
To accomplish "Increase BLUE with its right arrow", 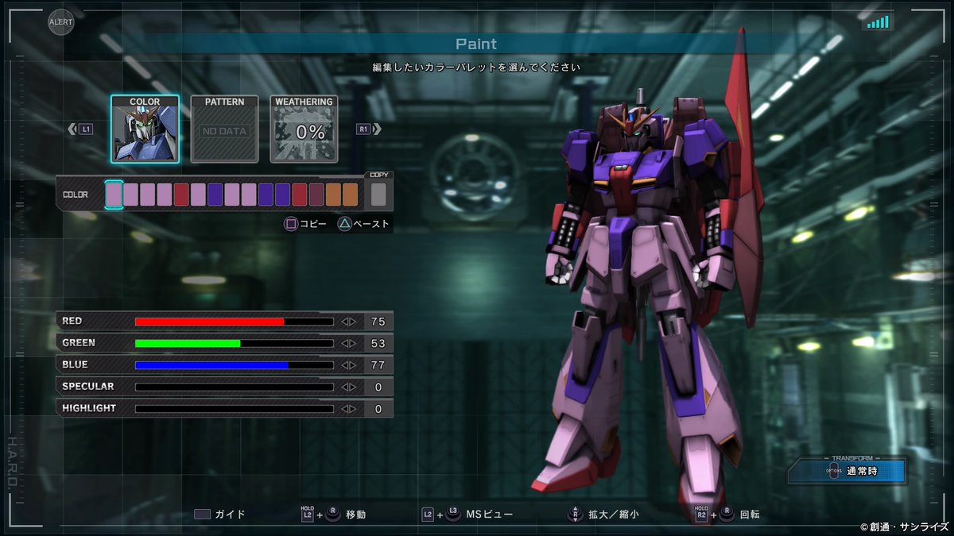I will tap(353, 365).
